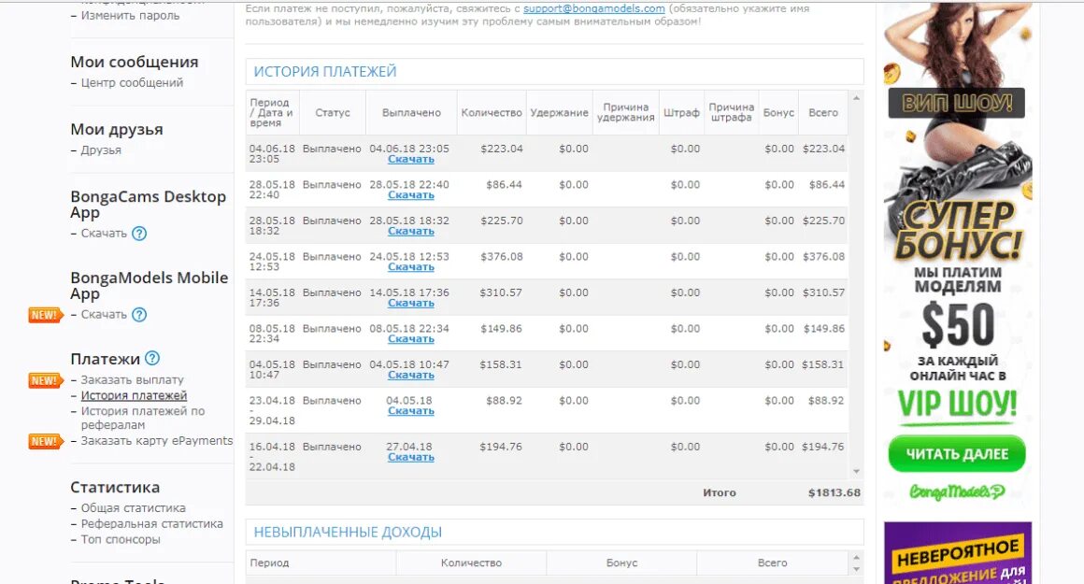Image resolution: width=1084 pixels, height=584 pixels.
Task: Click unpaid income table scroll up arrow
Action: click(x=857, y=557)
